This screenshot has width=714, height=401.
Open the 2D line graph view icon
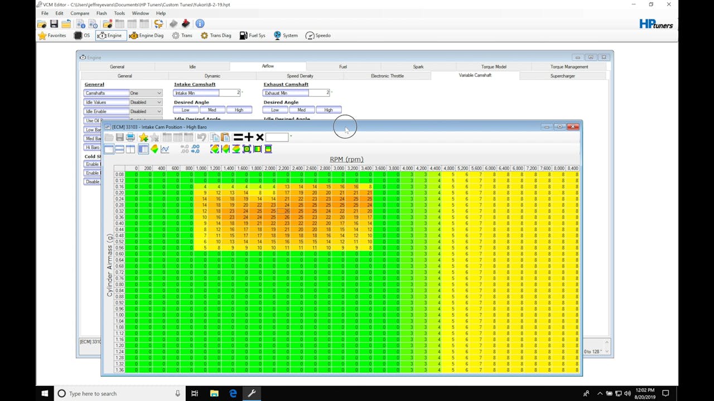pyautogui.click(x=165, y=149)
